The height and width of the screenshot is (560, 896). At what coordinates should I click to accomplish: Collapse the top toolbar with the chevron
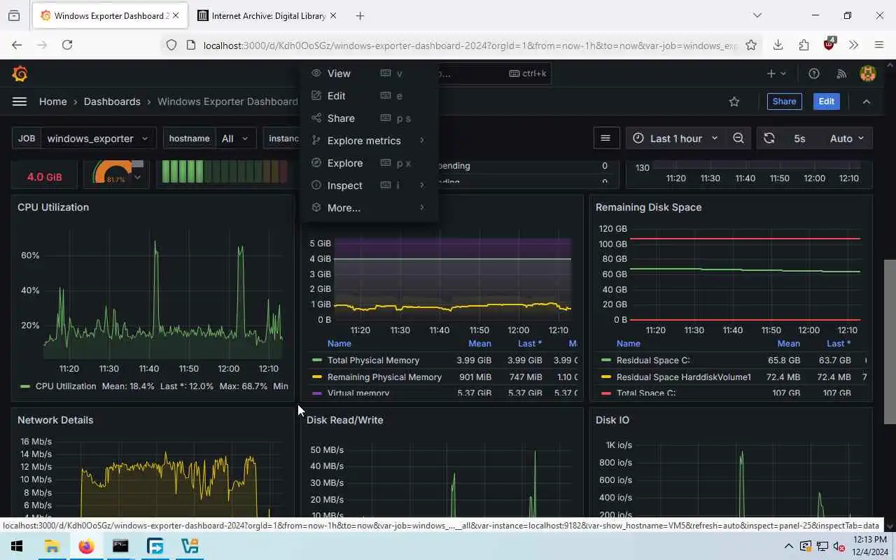pos(867,101)
